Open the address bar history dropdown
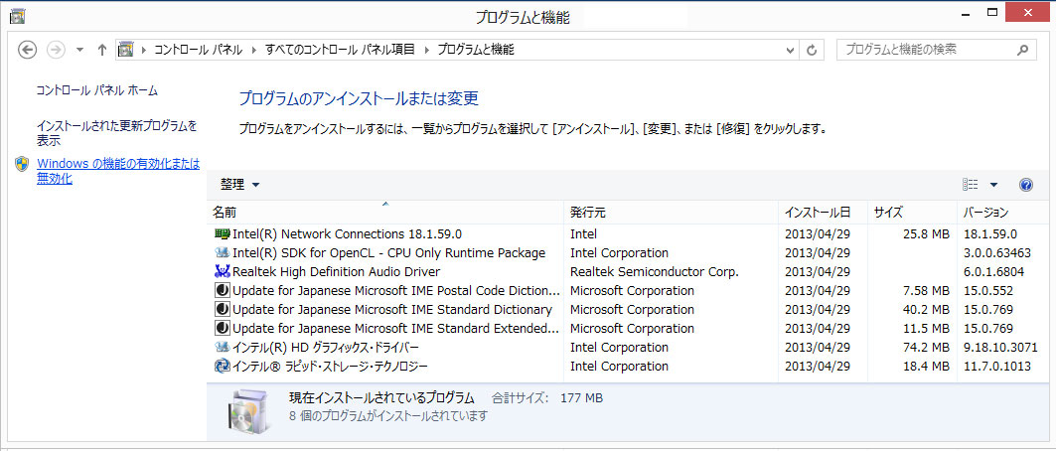This screenshot has height=451, width=1056. (789, 50)
